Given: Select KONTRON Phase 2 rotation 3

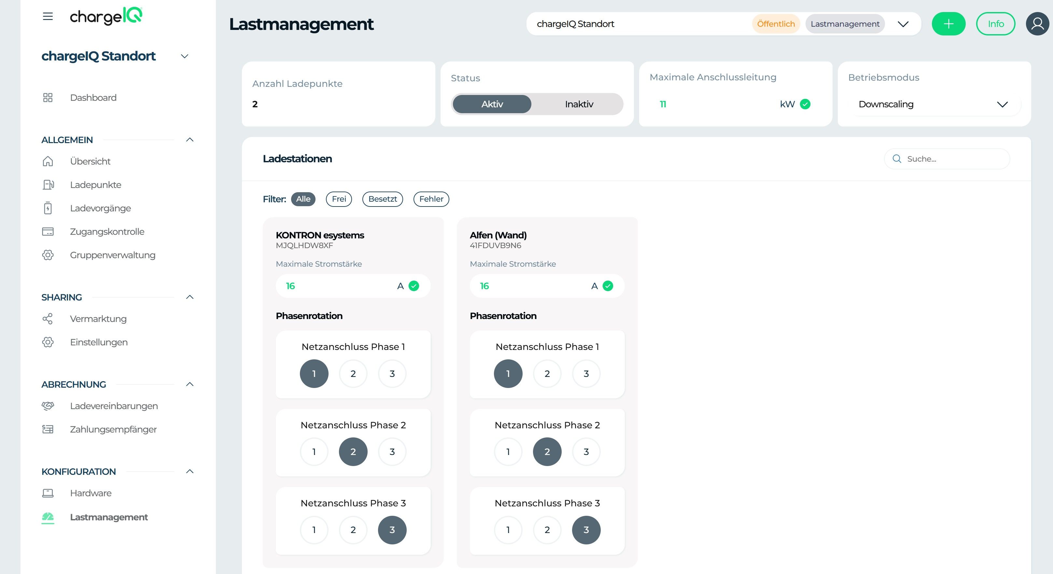Looking at the screenshot, I should 392,451.
